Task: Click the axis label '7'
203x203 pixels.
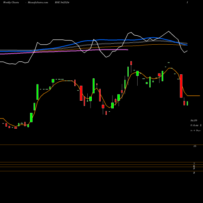Action: pos(194,164)
